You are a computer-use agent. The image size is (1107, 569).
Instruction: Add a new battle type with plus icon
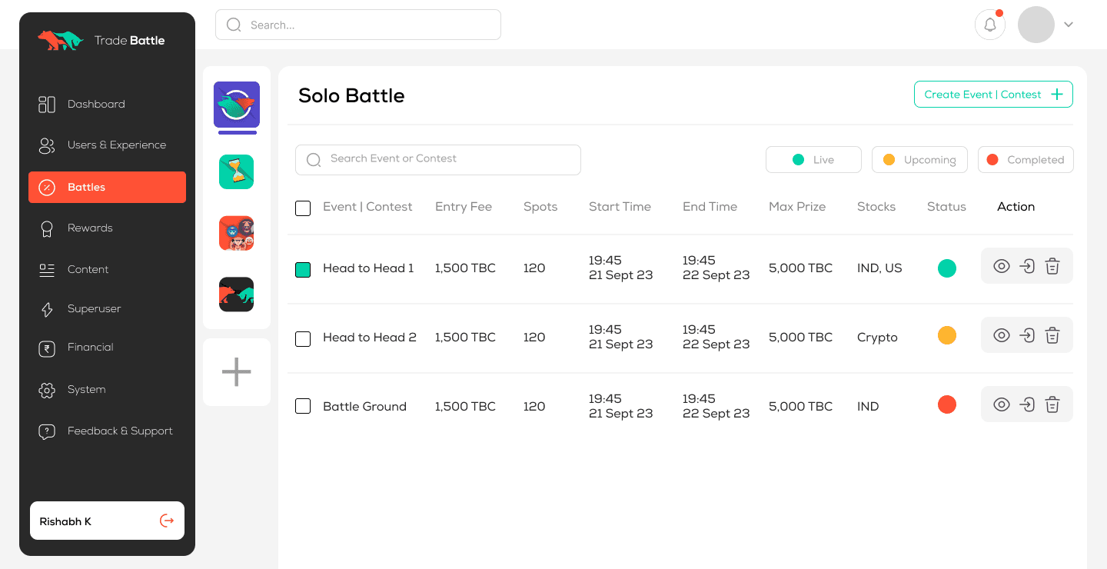tap(236, 372)
